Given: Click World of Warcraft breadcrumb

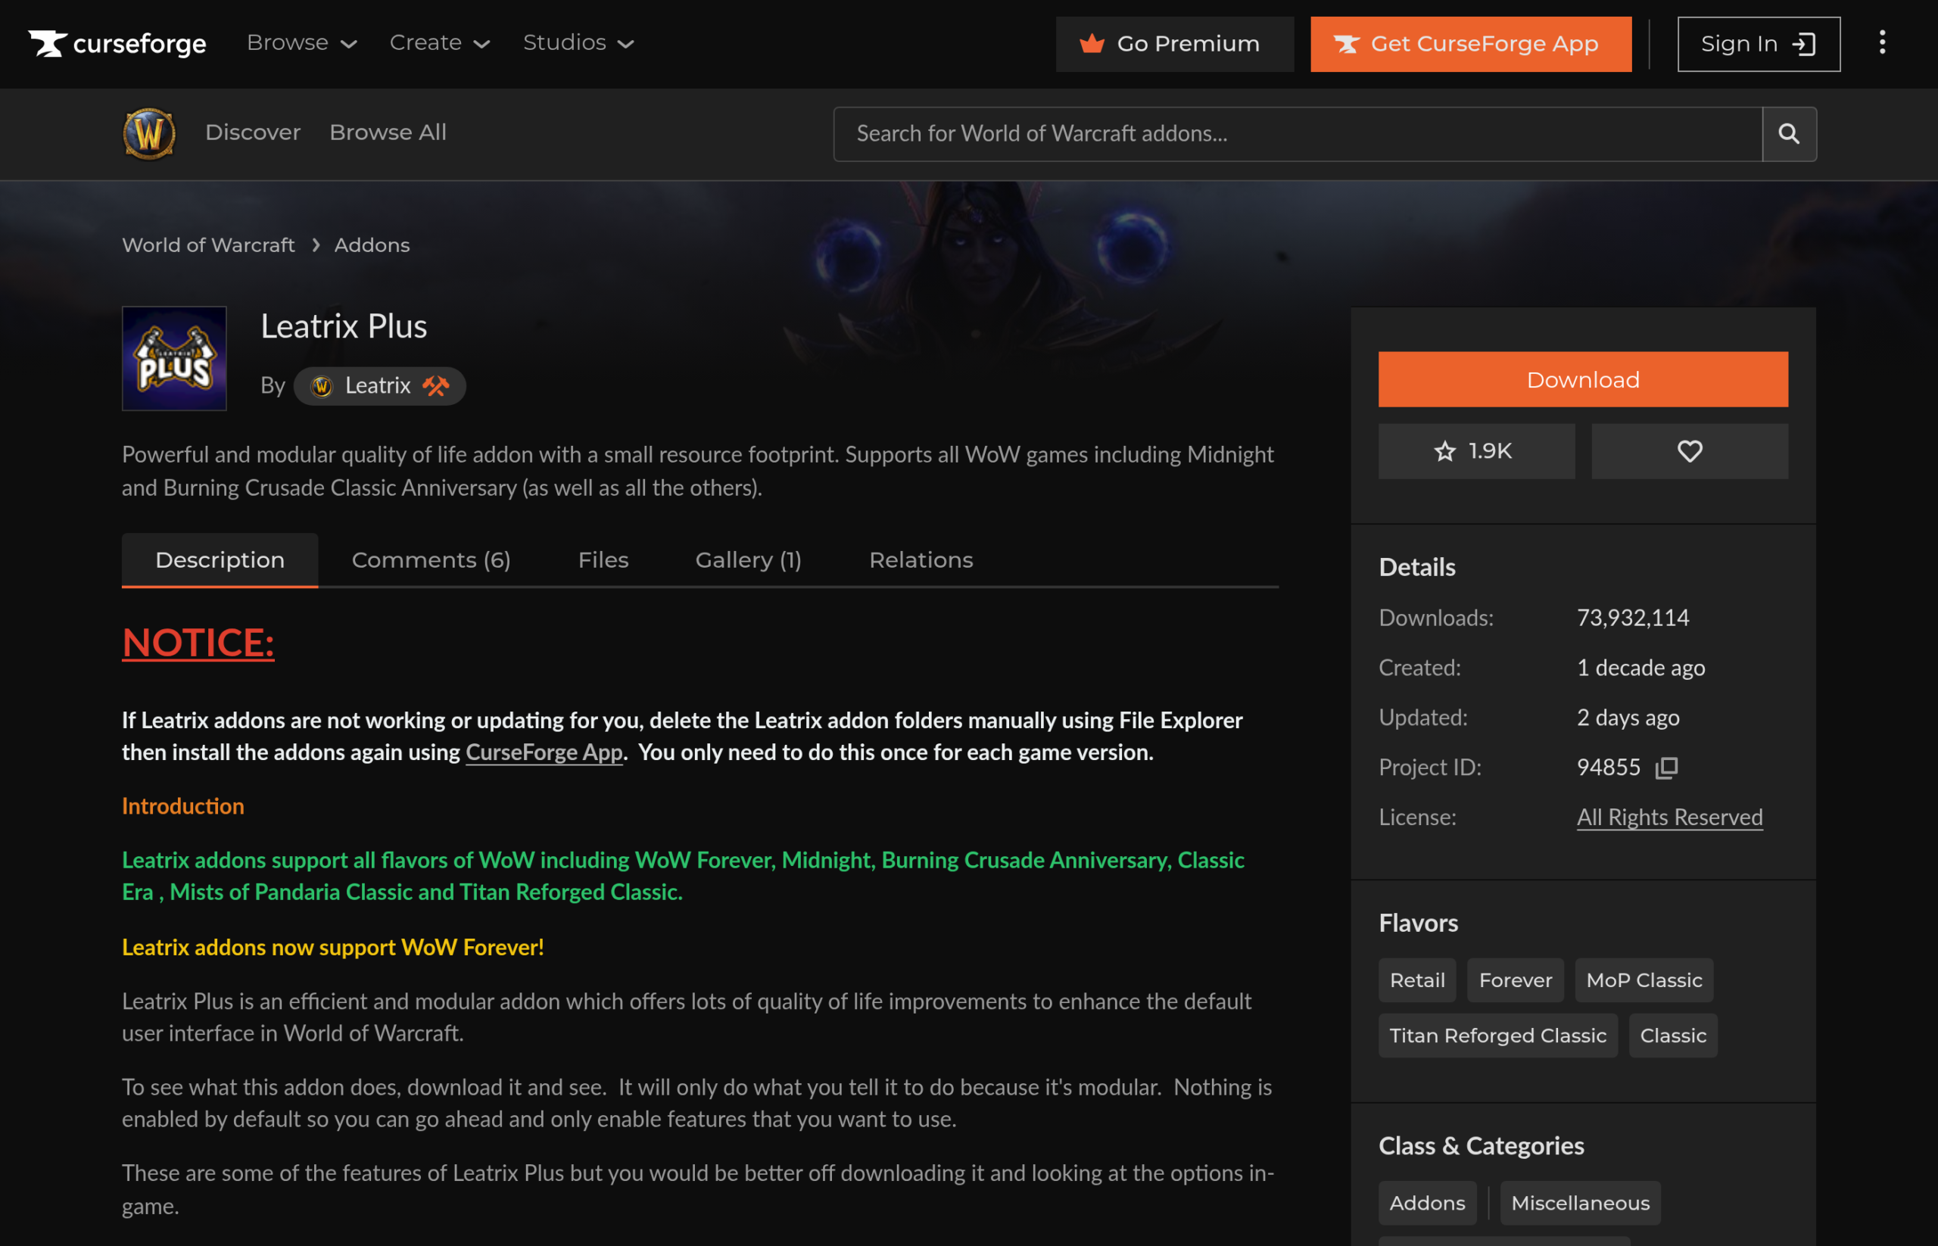Looking at the screenshot, I should (x=209, y=245).
